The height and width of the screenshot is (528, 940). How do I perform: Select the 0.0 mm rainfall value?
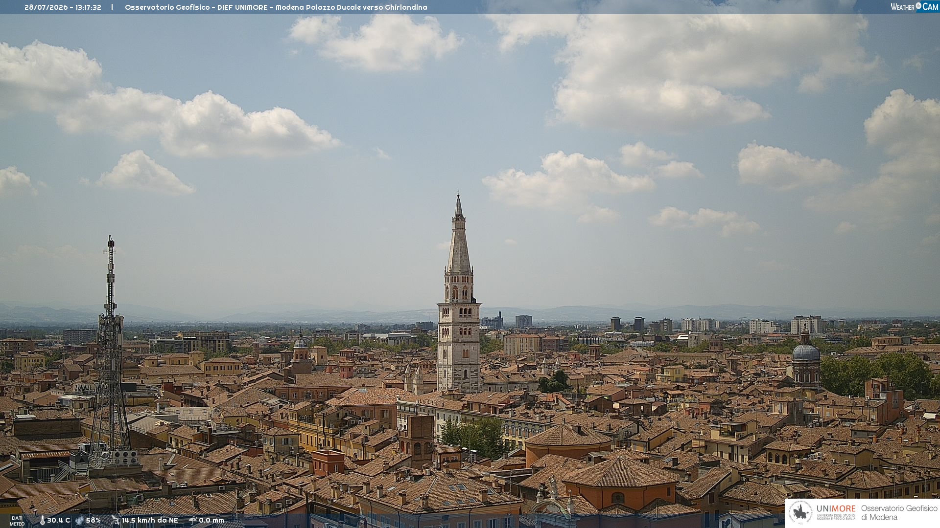pos(211,520)
